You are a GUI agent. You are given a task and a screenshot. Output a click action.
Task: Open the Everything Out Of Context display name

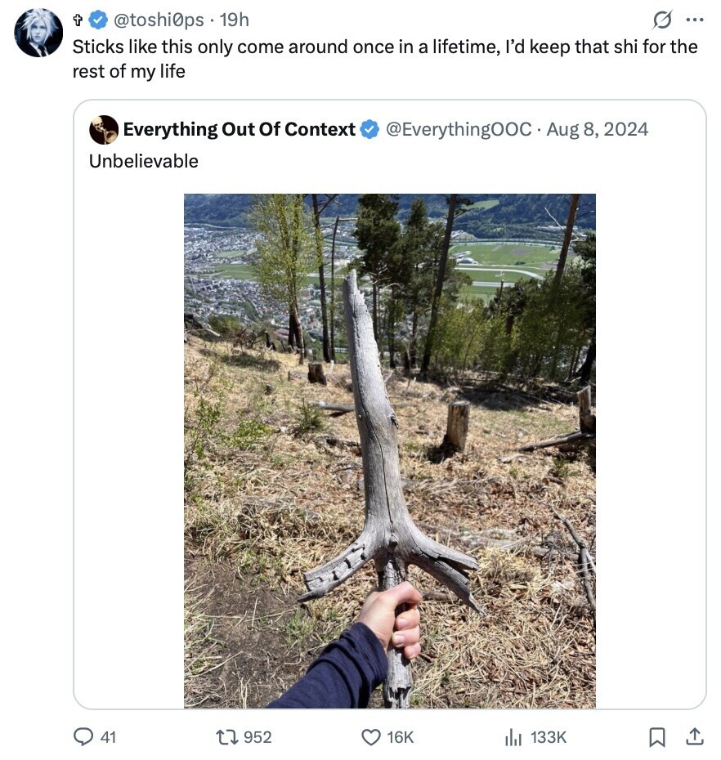point(239,129)
